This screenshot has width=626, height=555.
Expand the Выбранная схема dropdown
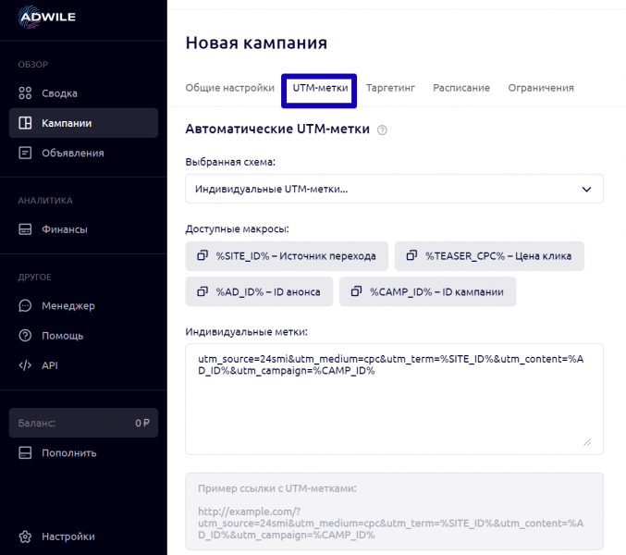pos(395,189)
